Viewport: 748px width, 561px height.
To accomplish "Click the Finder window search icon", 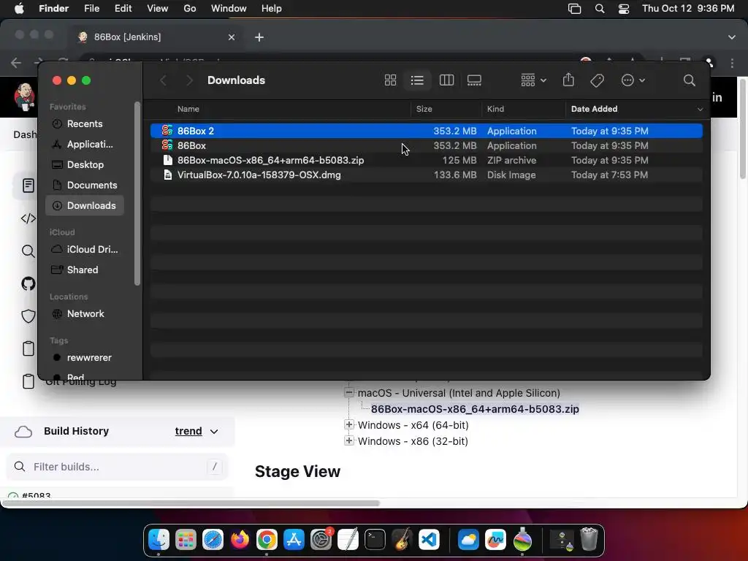I will tap(689, 80).
